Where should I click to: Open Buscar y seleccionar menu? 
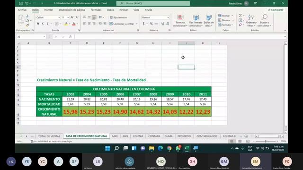(264, 21)
